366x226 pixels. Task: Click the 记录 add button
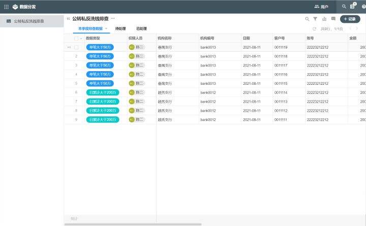[350, 19]
